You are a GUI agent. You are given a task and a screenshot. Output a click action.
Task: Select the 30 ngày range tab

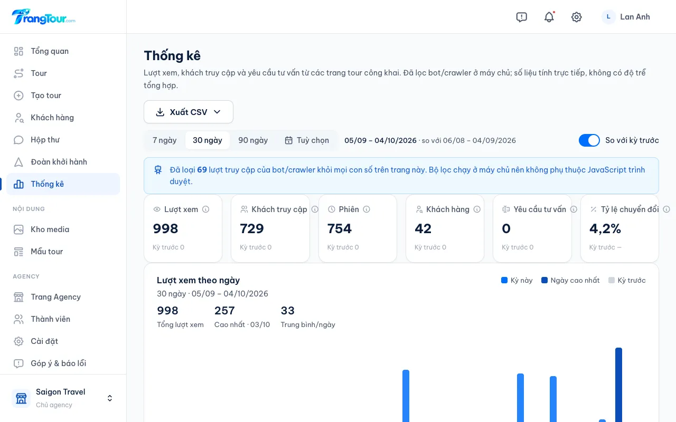[x=208, y=140]
